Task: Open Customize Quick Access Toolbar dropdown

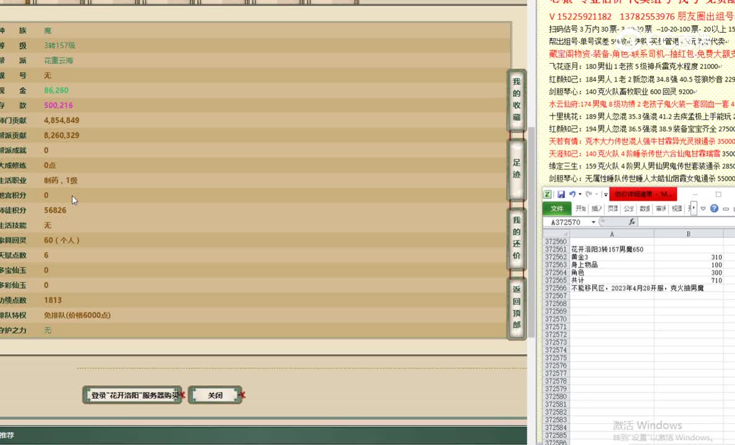Action: click(606, 194)
